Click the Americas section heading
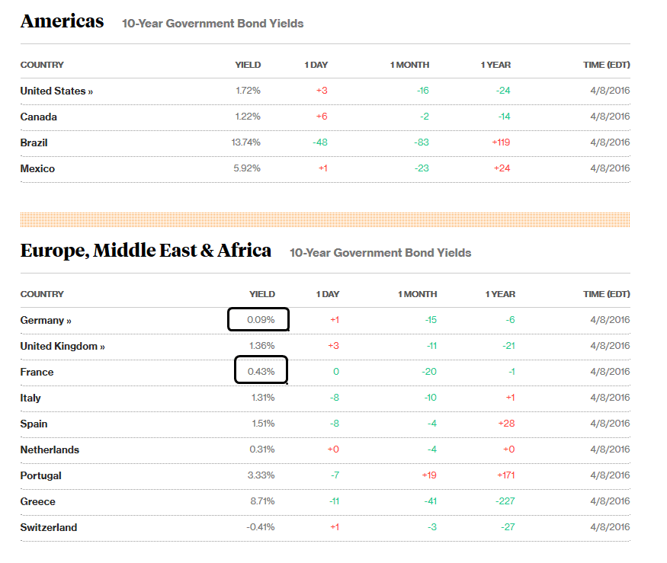This screenshot has width=667, height=563. (62, 21)
